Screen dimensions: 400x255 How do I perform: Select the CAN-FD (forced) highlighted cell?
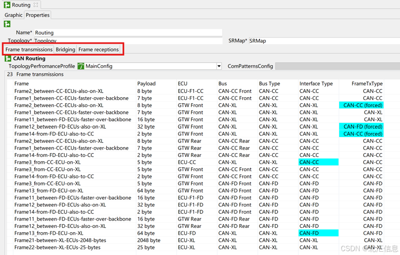pos(361,126)
